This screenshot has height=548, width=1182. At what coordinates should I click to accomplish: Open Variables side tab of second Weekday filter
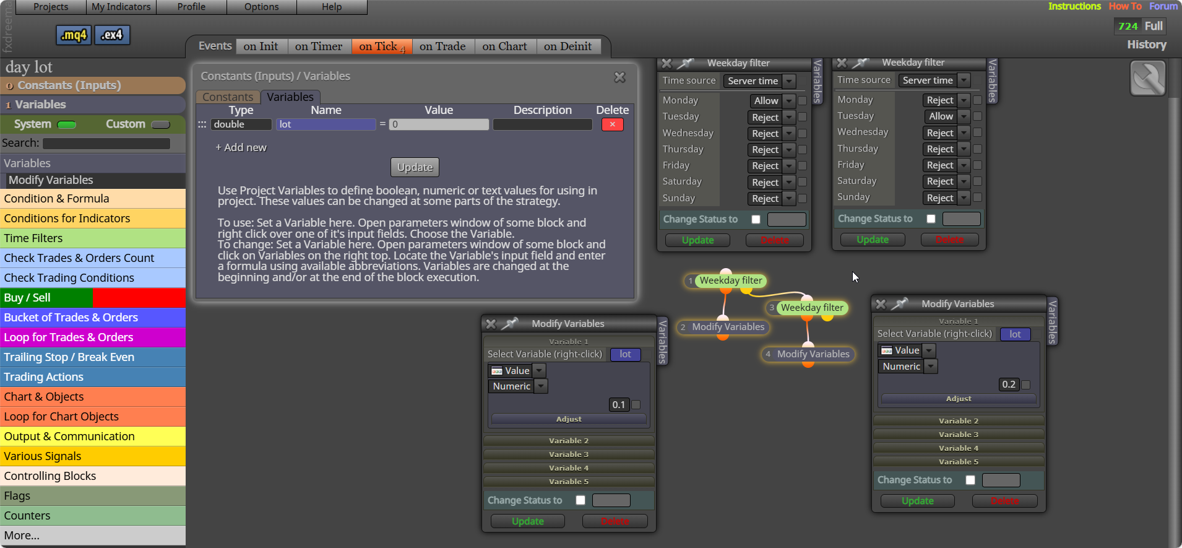click(993, 80)
